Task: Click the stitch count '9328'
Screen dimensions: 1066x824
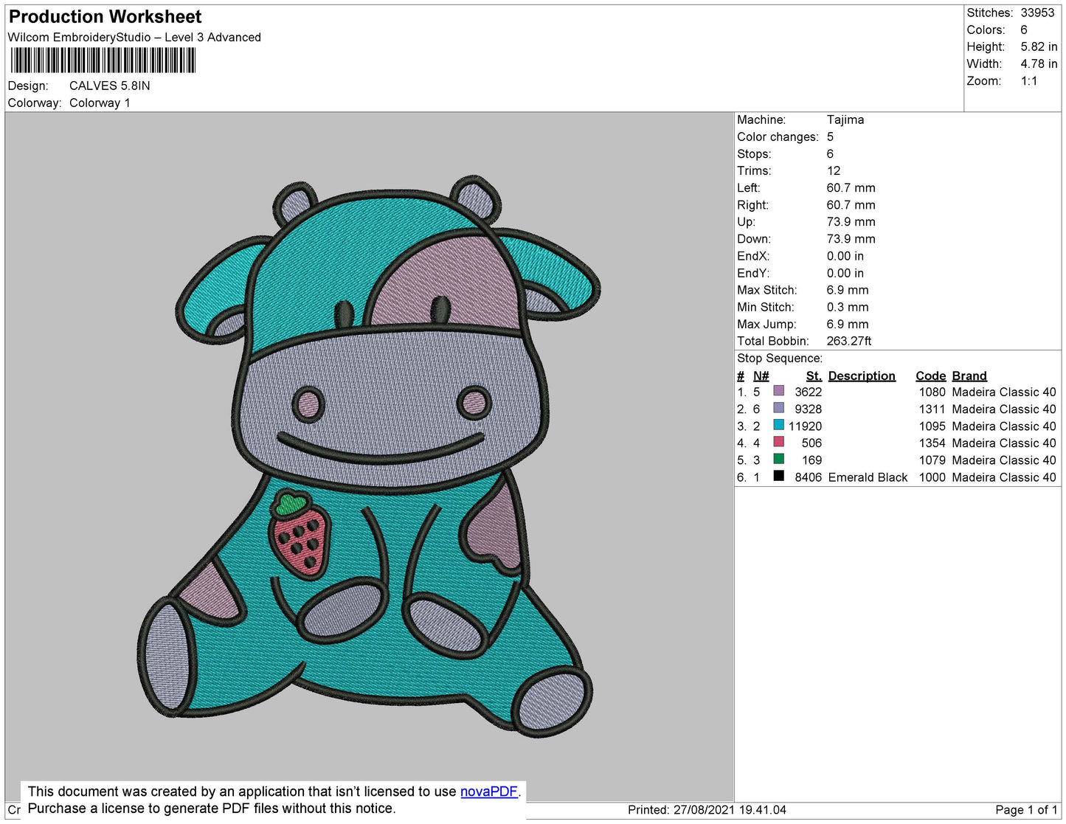Action: 808,409
